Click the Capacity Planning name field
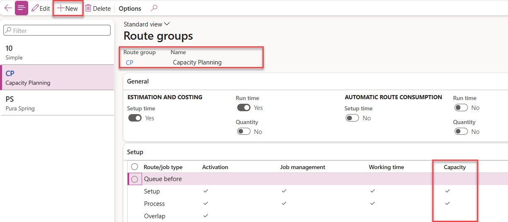Image resolution: width=508 pixels, height=222 pixels. [x=197, y=62]
